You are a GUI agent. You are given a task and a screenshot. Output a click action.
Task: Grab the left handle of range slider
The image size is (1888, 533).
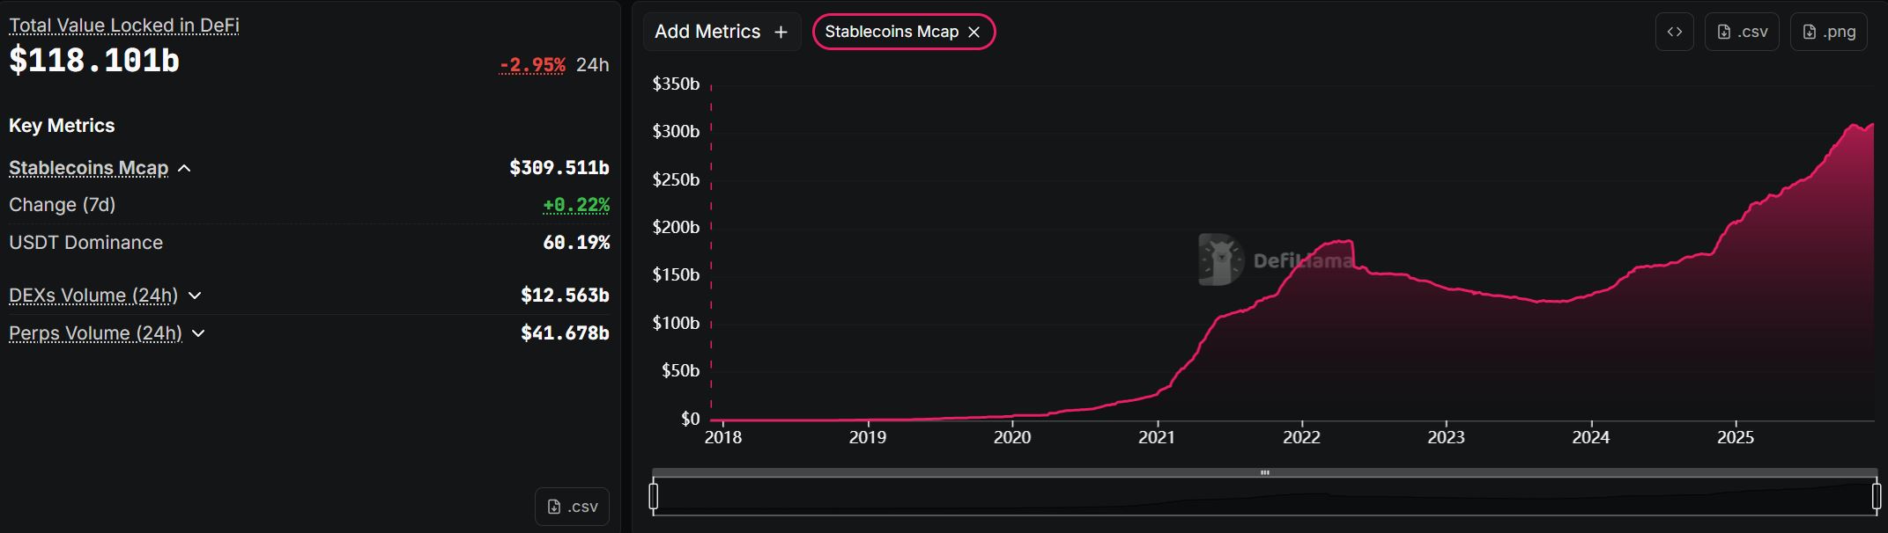tap(654, 496)
